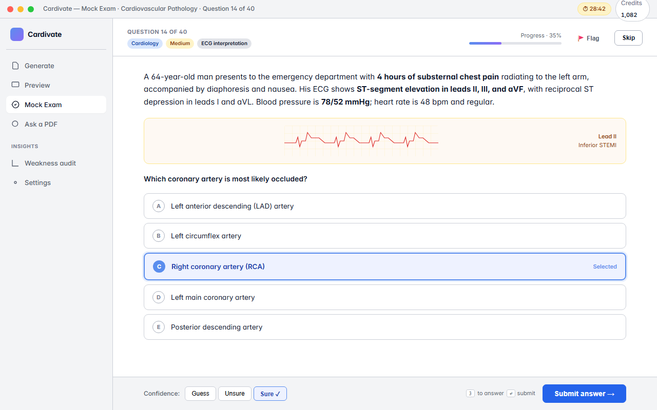Choose Right coronary artery (RCA) answer
657x410 pixels.
385,266
